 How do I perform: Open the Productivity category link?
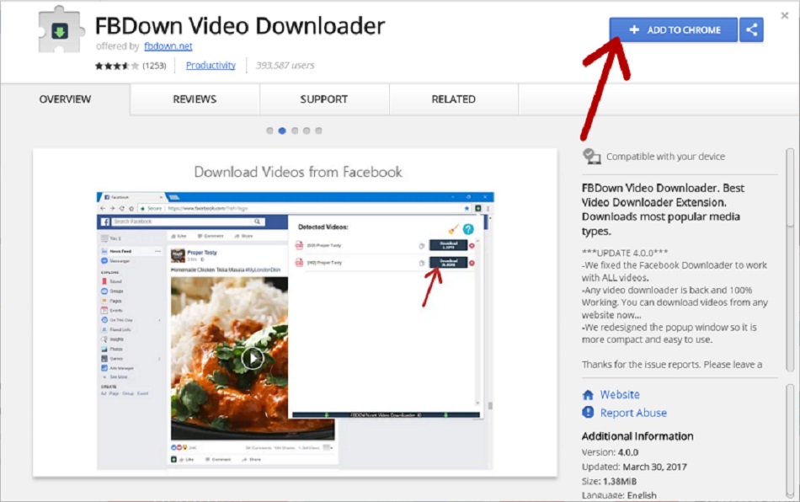[211, 66]
